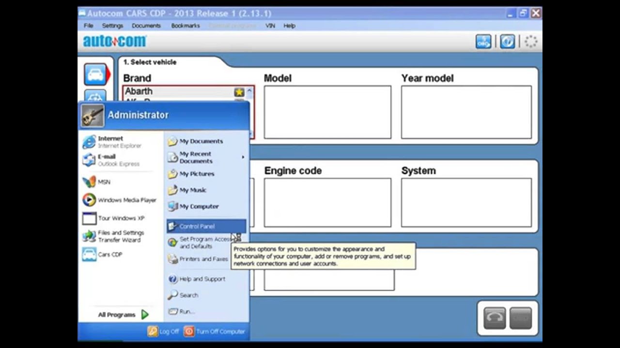Click the Model list box
620x348 pixels.
(327, 112)
